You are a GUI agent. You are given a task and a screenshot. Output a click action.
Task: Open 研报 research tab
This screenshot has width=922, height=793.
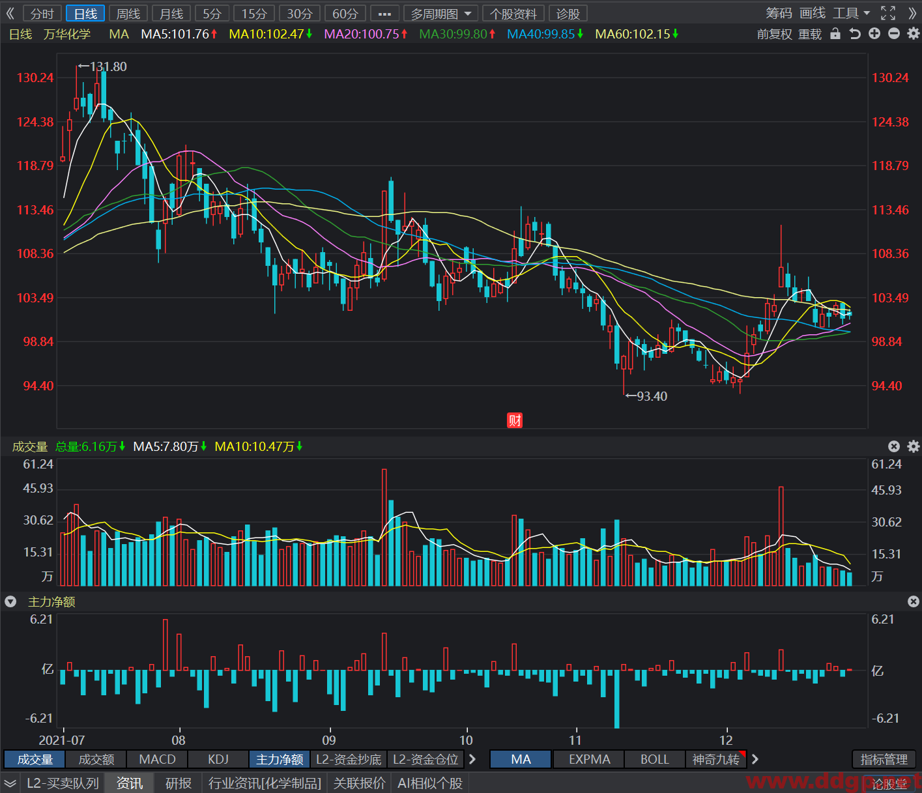click(179, 783)
